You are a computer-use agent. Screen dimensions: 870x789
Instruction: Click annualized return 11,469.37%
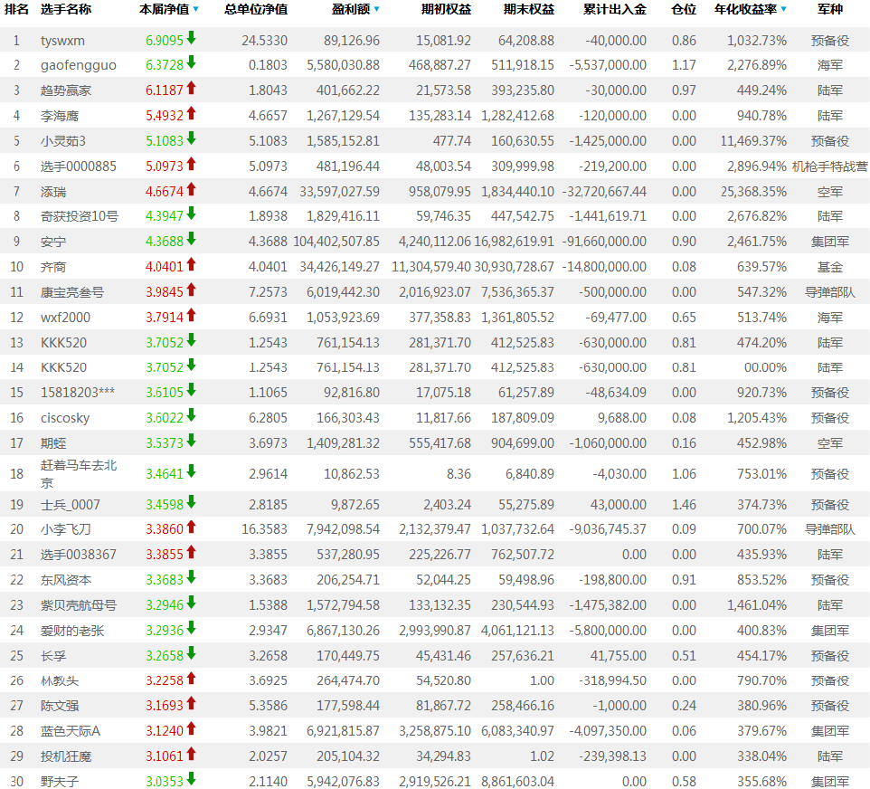[x=753, y=141]
